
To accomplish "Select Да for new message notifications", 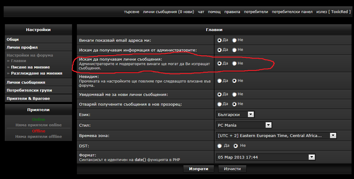I will (219, 94).
